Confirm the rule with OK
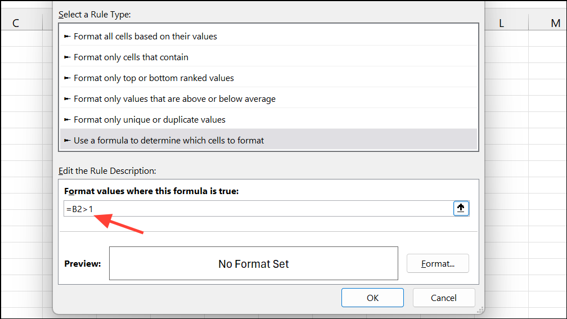This screenshot has height=319, width=567. tap(372, 298)
